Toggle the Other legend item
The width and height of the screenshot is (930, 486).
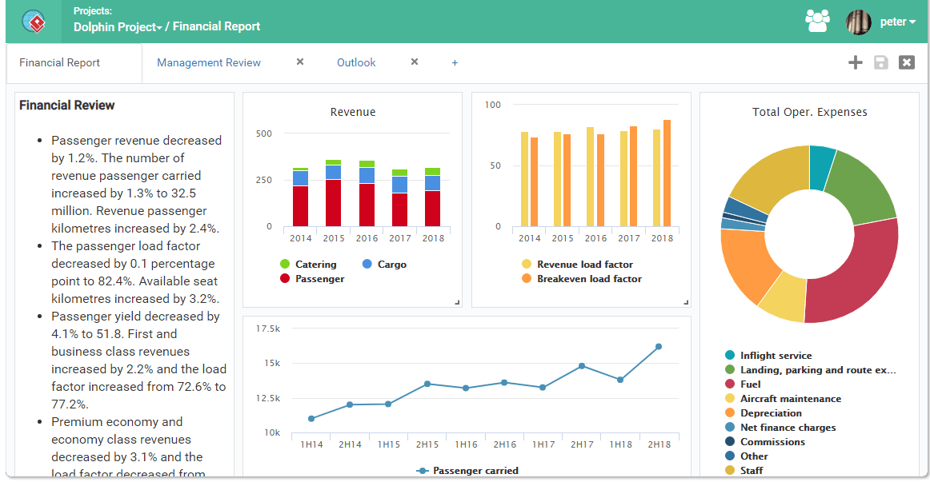(746, 456)
